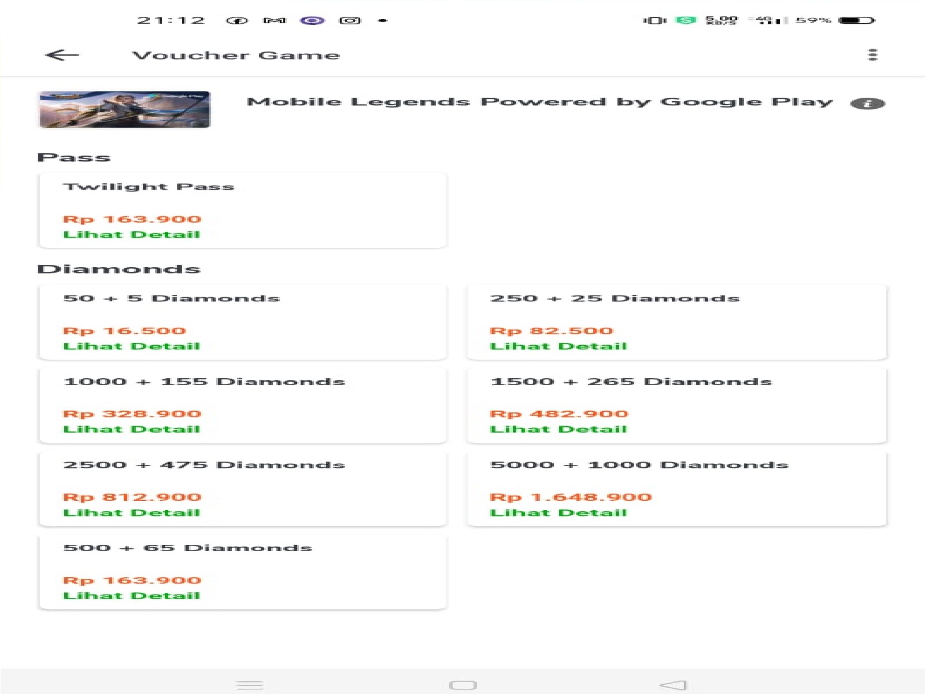This screenshot has width=925, height=694.
Task: Tap the Mobile Legends banner image
Action: [123, 109]
